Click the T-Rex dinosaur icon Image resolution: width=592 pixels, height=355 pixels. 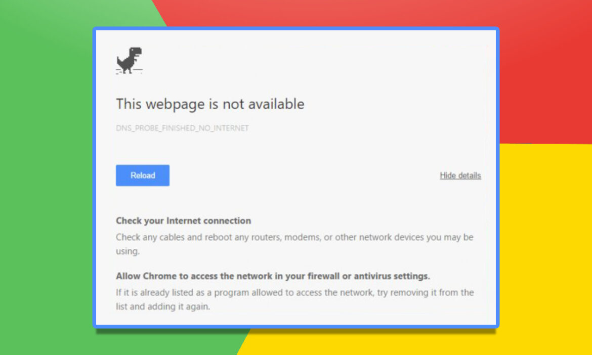(x=129, y=60)
